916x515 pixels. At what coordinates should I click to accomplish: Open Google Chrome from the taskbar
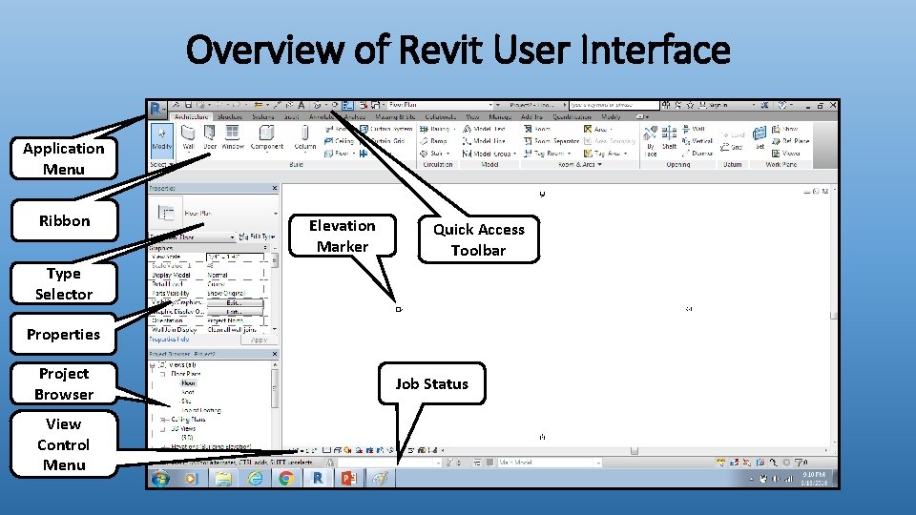286,479
